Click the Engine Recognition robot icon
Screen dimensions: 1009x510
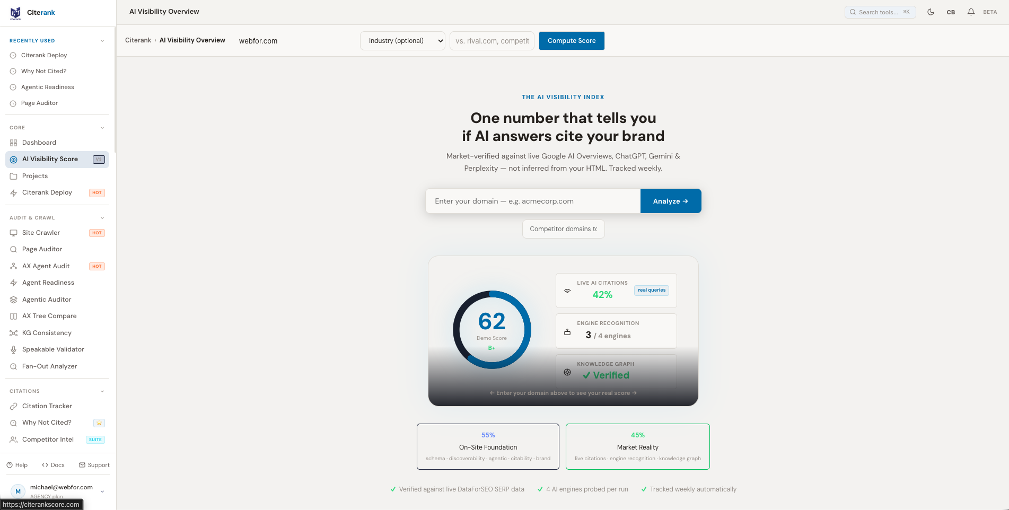(x=567, y=332)
